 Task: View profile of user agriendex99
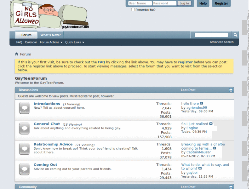pos(197,108)
